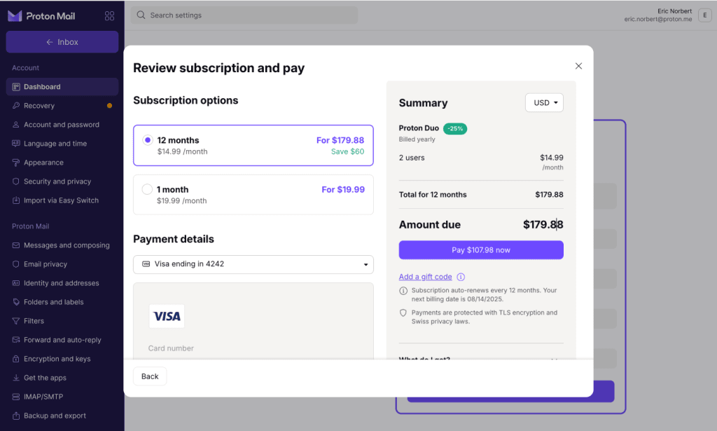
Task: Click the Forward and auto-reply icon
Action: click(x=16, y=340)
